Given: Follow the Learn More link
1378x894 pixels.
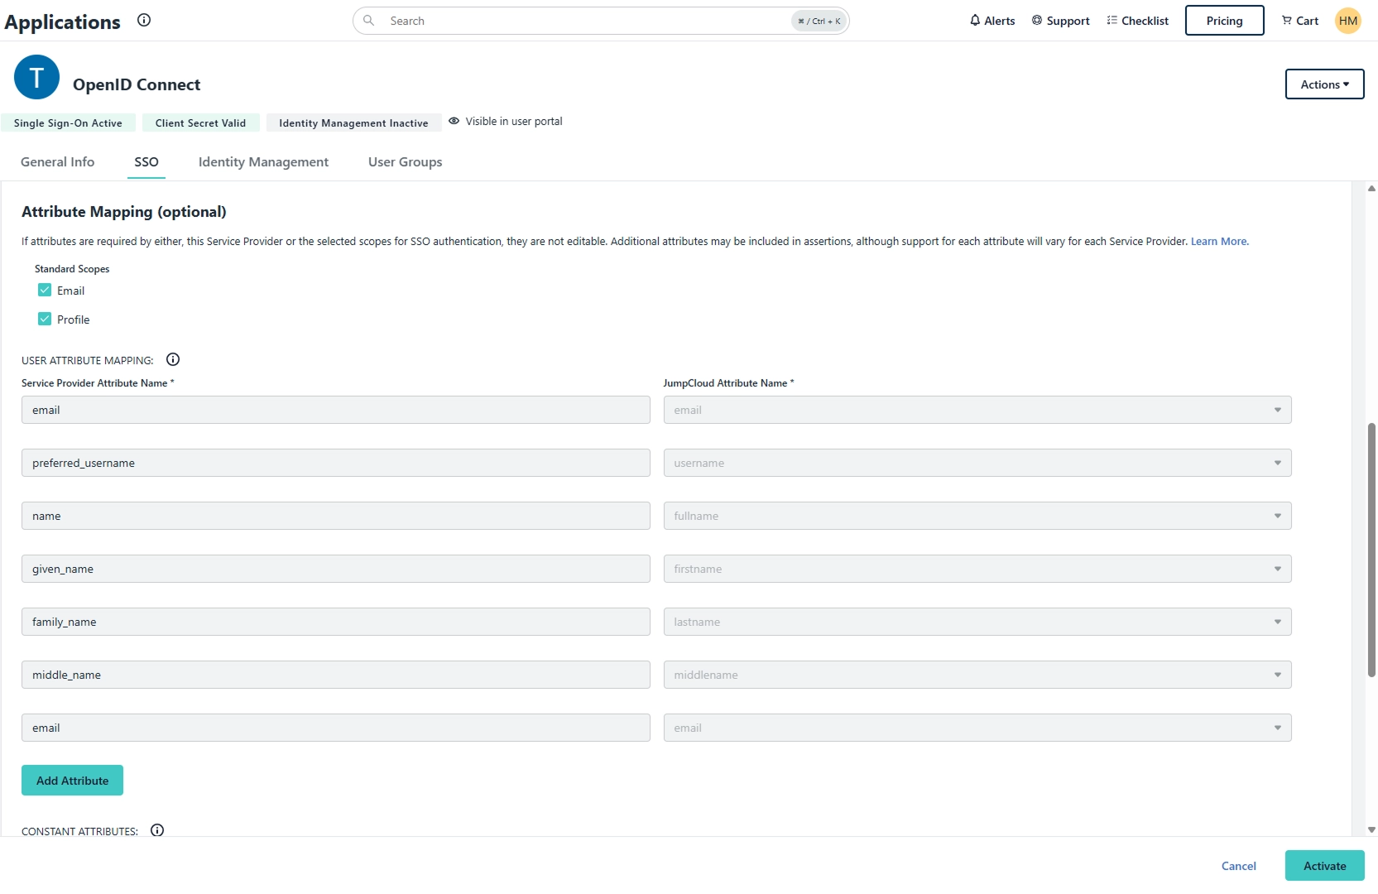Looking at the screenshot, I should click(1219, 242).
